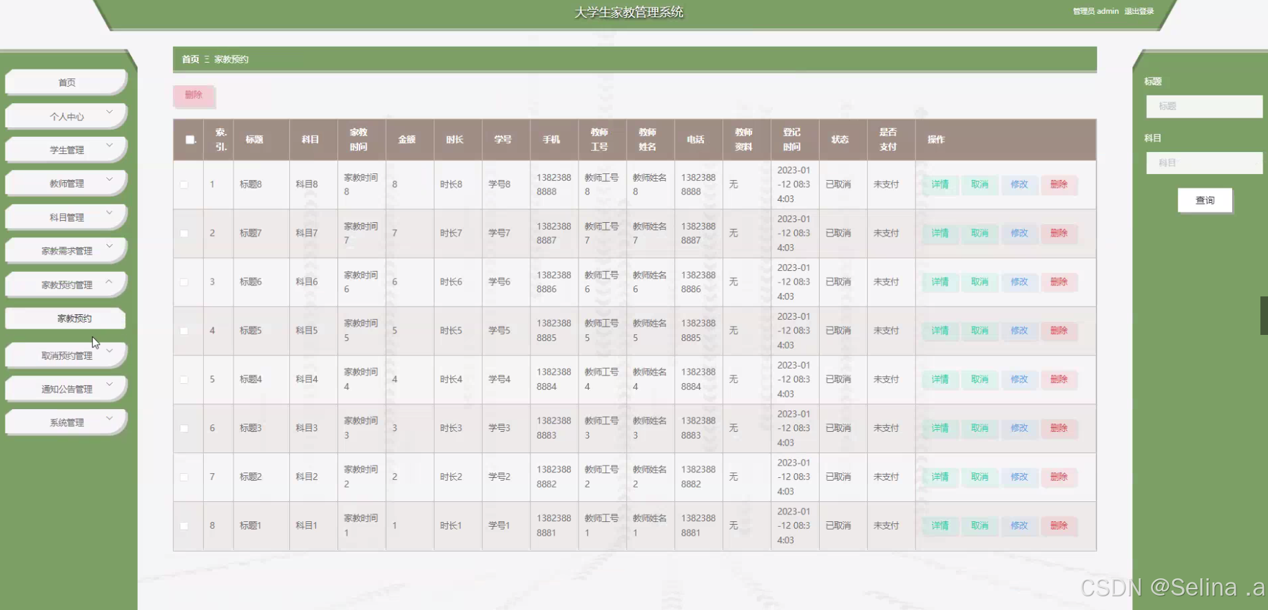
Task: Click 取消 for row 标题3
Action: pos(979,428)
